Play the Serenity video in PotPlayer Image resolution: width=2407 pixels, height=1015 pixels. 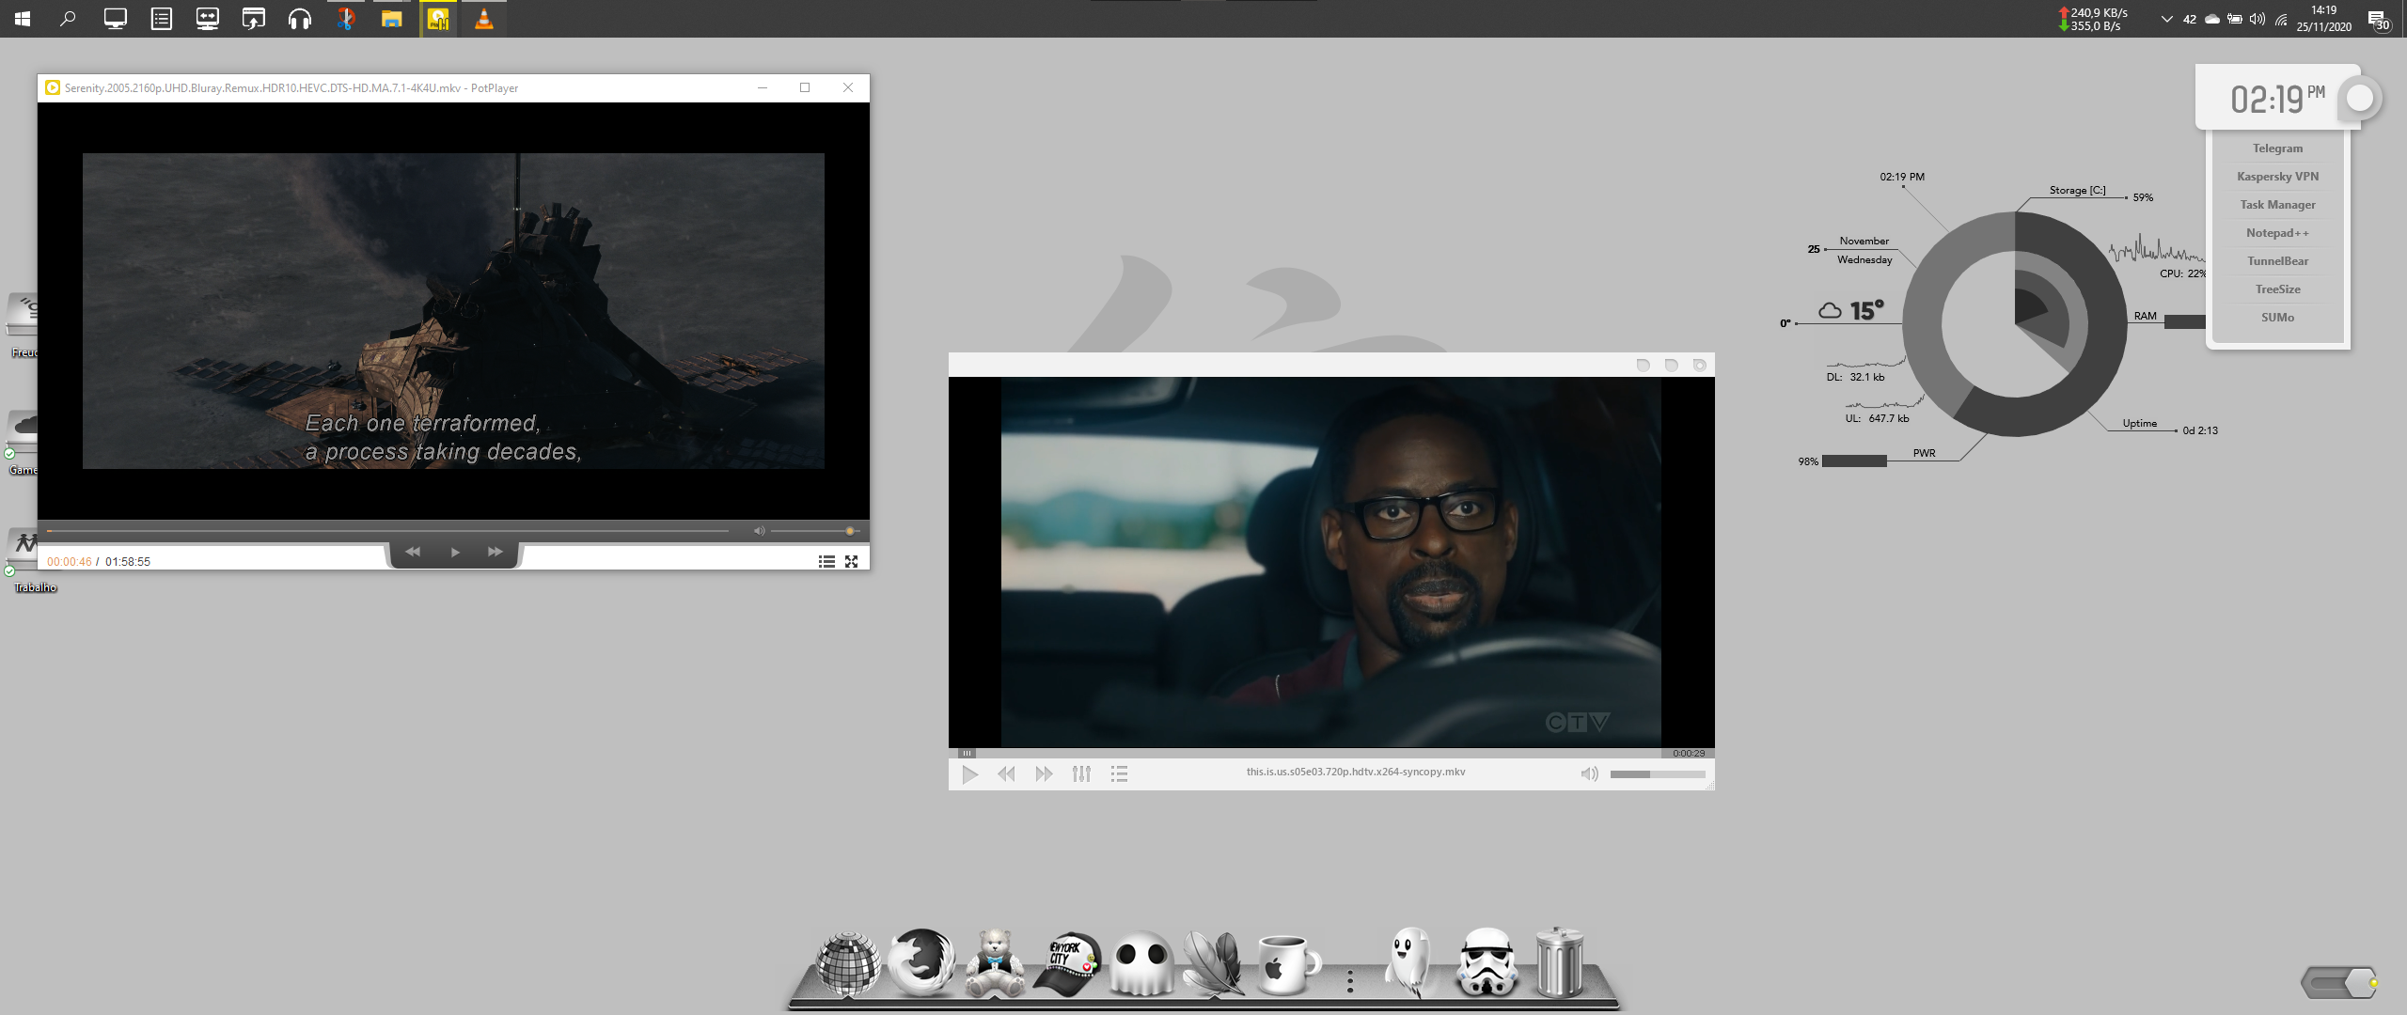click(455, 552)
